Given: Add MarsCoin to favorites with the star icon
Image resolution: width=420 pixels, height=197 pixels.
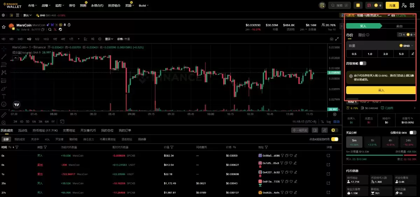Looking at the screenshot, I should coord(4,27).
